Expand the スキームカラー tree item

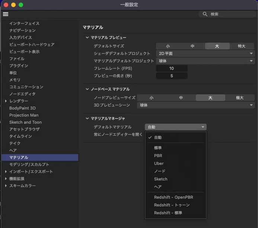[6, 186]
